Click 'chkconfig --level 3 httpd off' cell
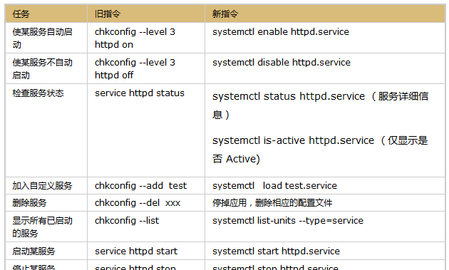Viewport: 449px width, 270px height. (146, 68)
